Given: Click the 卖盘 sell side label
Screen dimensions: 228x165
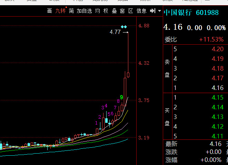Looking at the screenshot, I should point(167,68).
